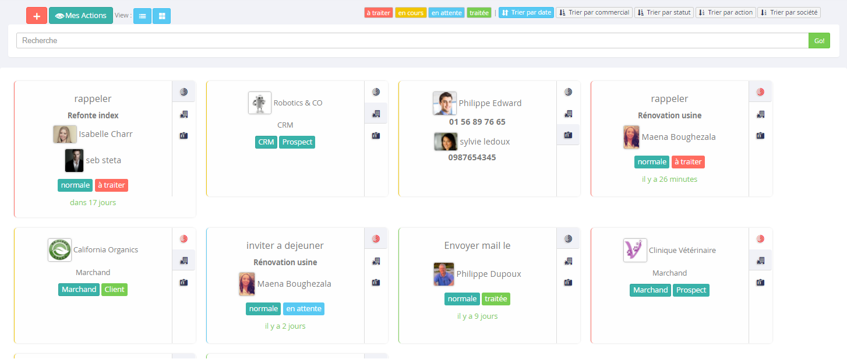
Task: Click the green Client tag
Action: [114, 290]
